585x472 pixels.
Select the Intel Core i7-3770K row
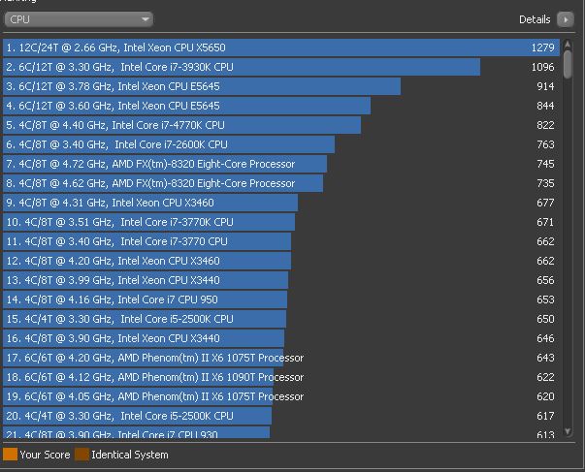click(281, 222)
